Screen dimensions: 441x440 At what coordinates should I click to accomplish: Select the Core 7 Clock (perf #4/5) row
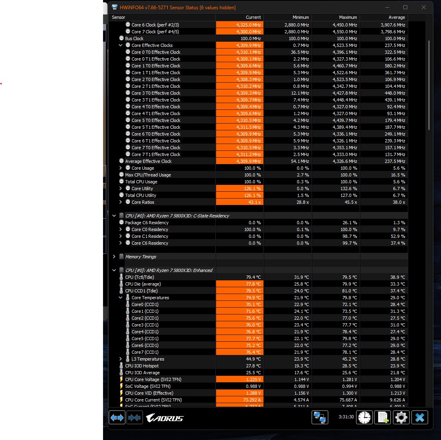pyautogui.click(x=258, y=32)
